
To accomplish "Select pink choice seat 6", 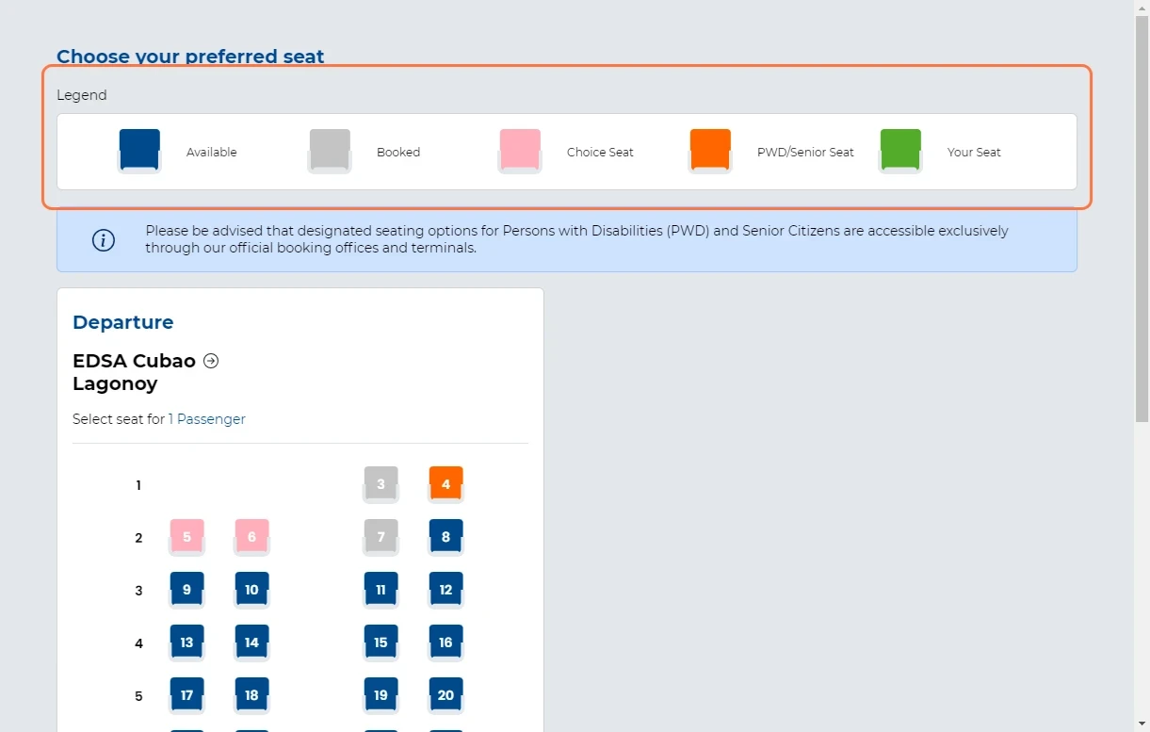I will coord(251,537).
